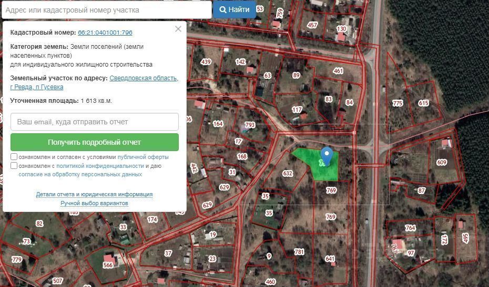This screenshot has width=489, height=287.
Task: Open Ручной выбор вариантов link
Action: (x=94, y=203)
